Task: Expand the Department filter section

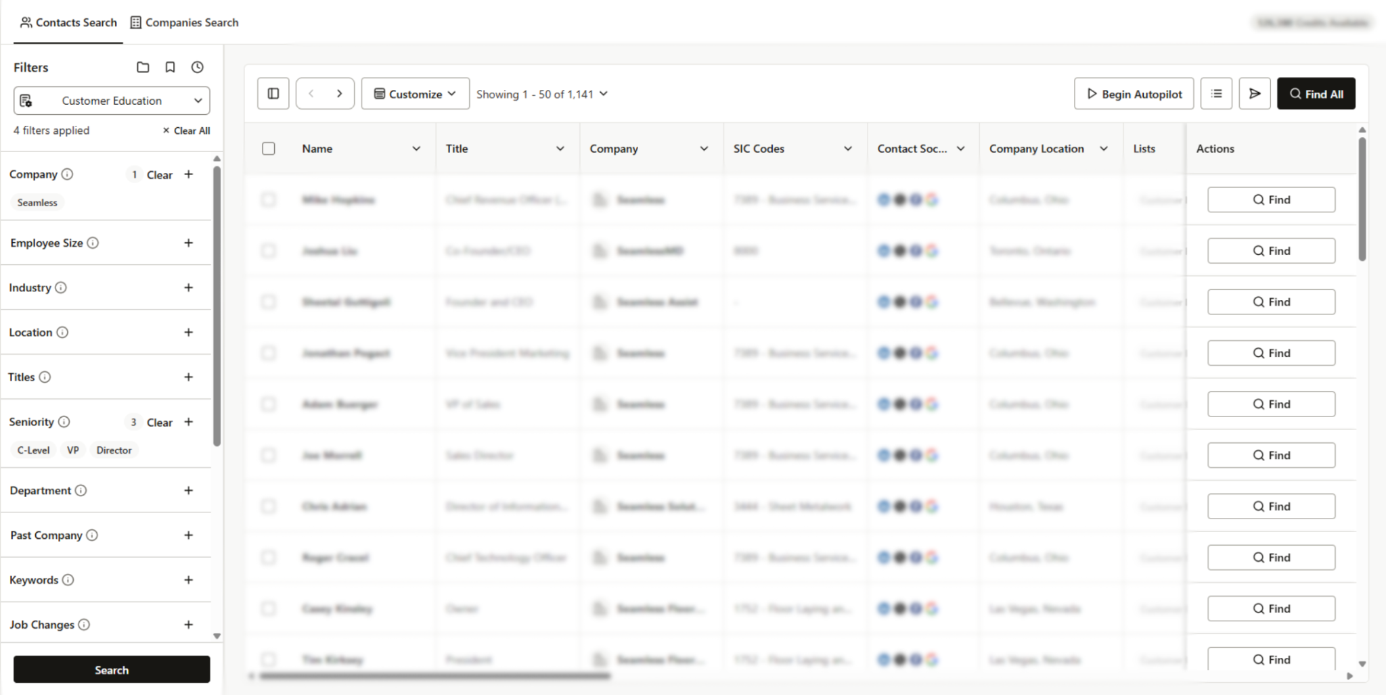Action: [189, 490]
